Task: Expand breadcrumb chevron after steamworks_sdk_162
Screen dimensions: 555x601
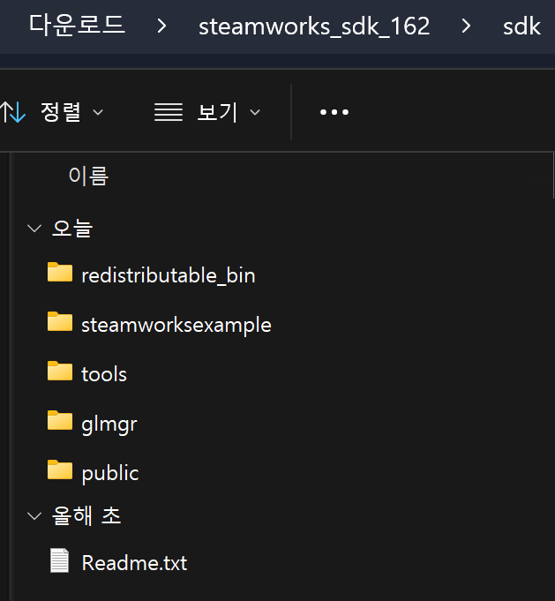Action: (466, 26)
